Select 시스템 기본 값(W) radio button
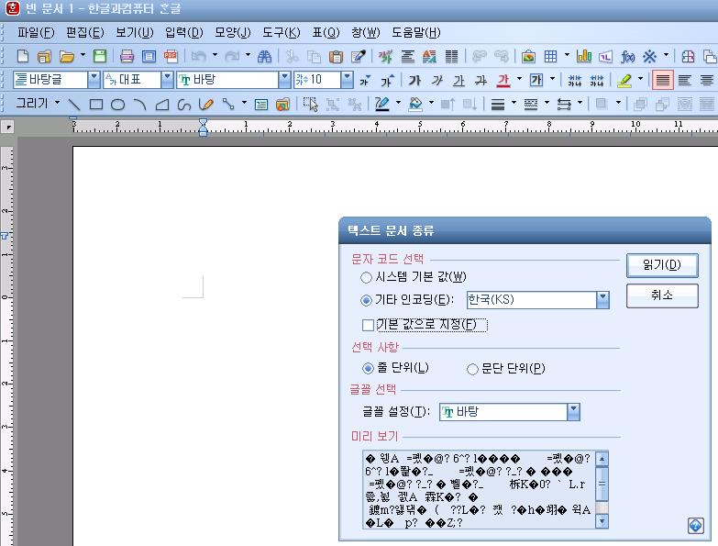718x546 pixels. tap(366, 277)
